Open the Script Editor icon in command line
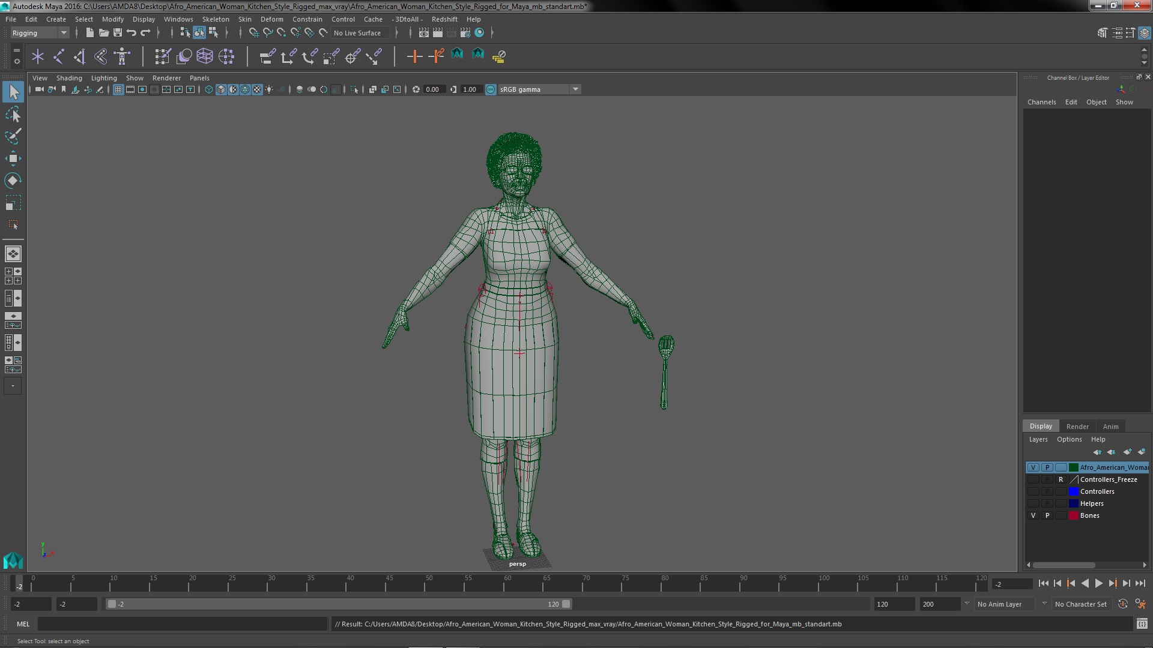The height and width of the screenshot is (648, 1153). tap(1142, 624)
